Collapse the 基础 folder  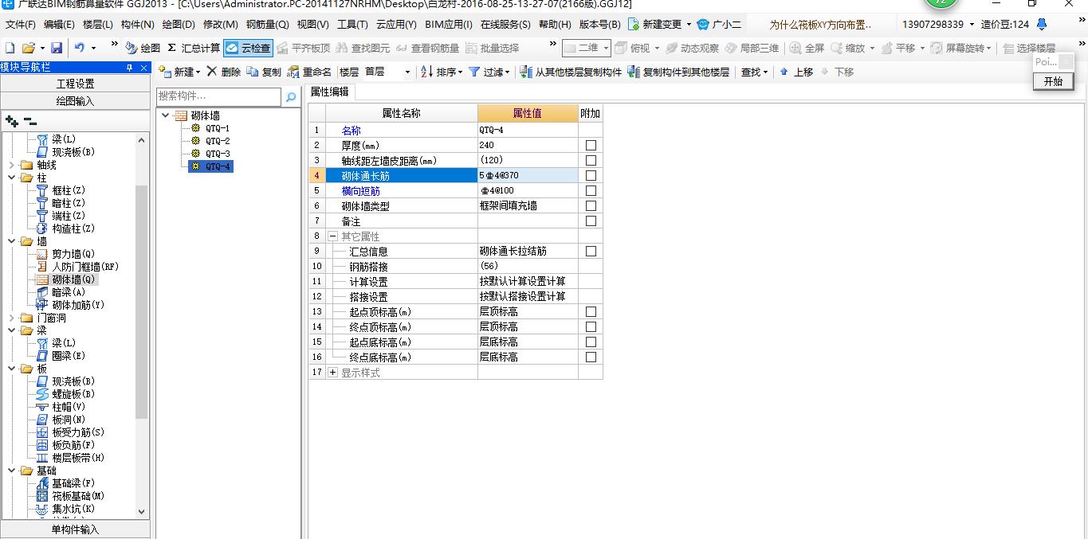click(x=11, y=471)
